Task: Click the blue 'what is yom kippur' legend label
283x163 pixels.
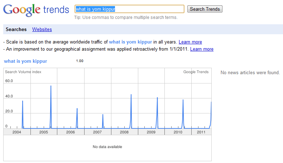Action: pos(25,61)
